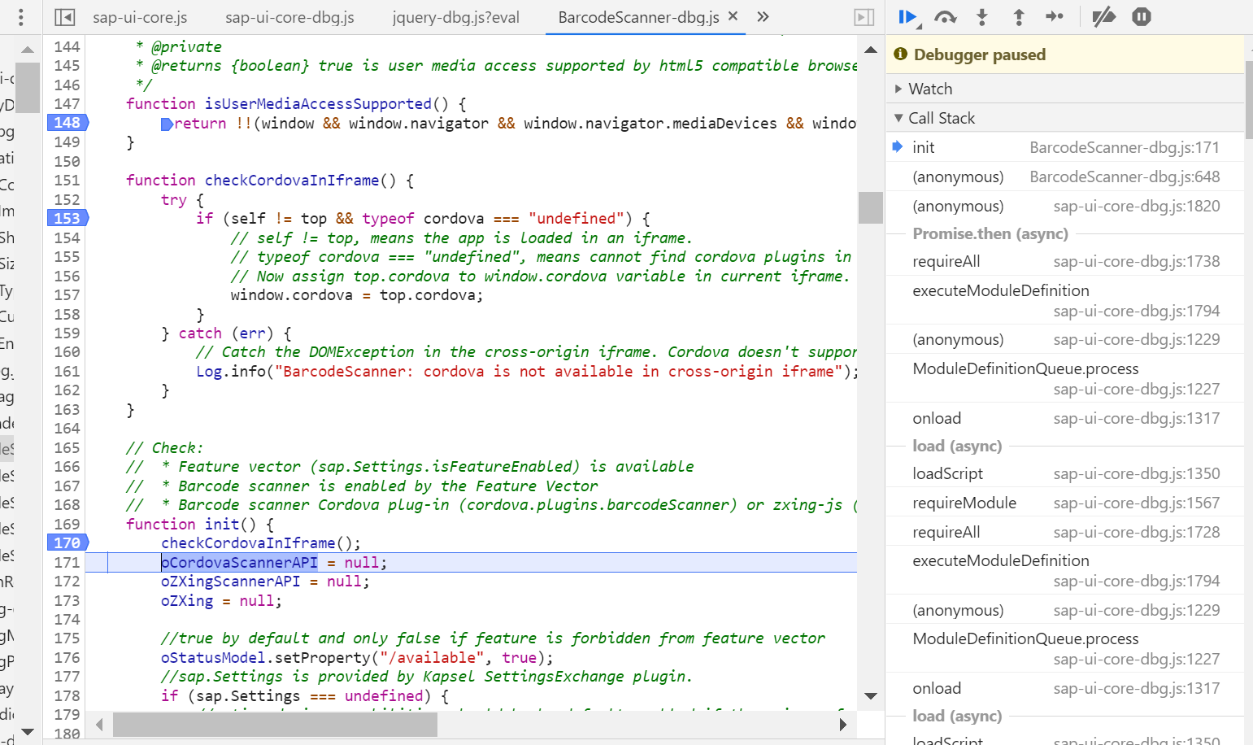Click the up arrow of the code scrollbar
This screenshot has width=1253, height=745.
tap(871, 50)
